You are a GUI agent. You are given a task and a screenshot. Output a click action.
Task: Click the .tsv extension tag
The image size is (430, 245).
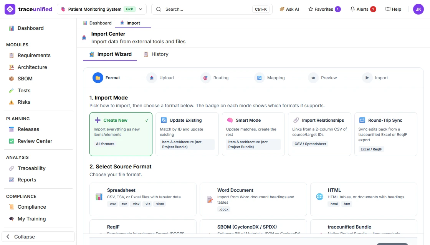click(124, 204)
